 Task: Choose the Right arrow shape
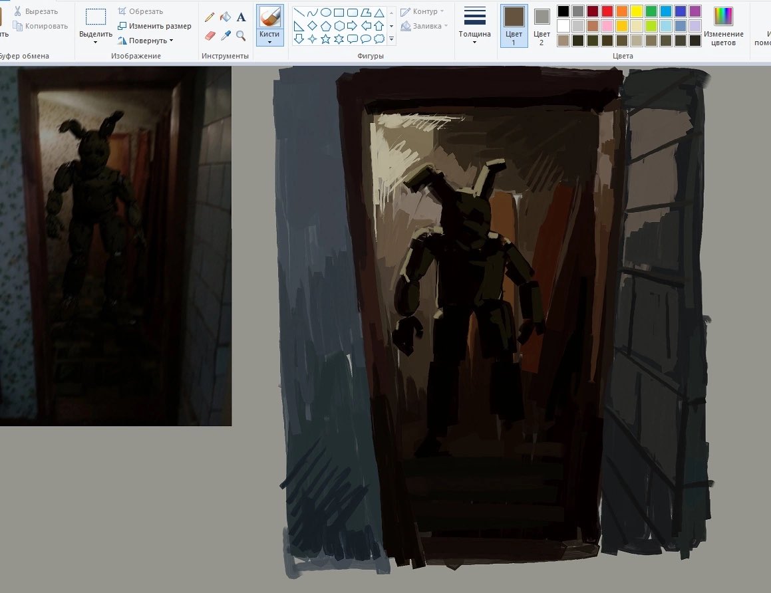coord(352,26)
